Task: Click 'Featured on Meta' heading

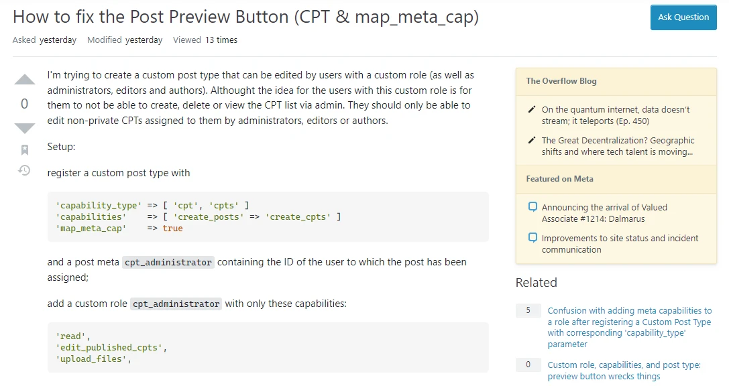Action: pyautogui.click(x=559, y=179)
